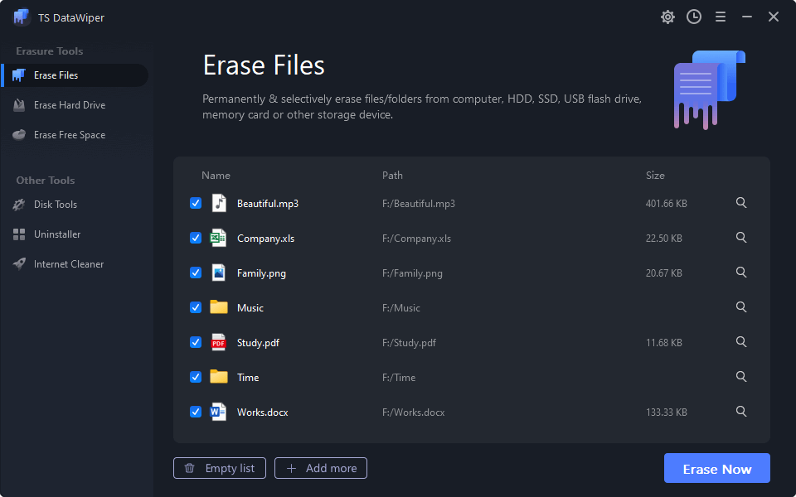796x497 pixels.
Task: Open the Internet Cleaner tool
Action: 68,264
